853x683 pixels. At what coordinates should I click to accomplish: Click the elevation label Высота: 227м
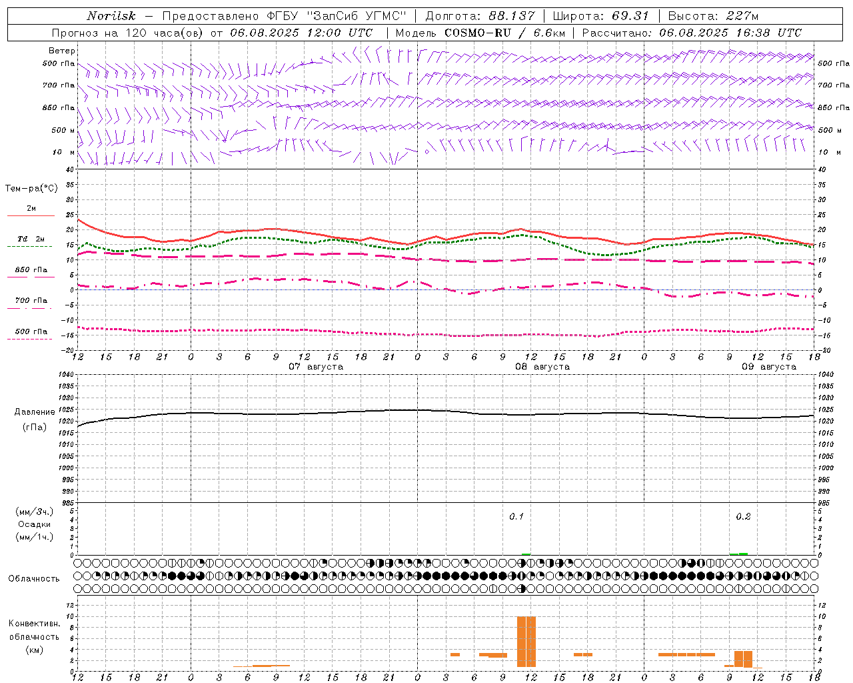point(713,16)
